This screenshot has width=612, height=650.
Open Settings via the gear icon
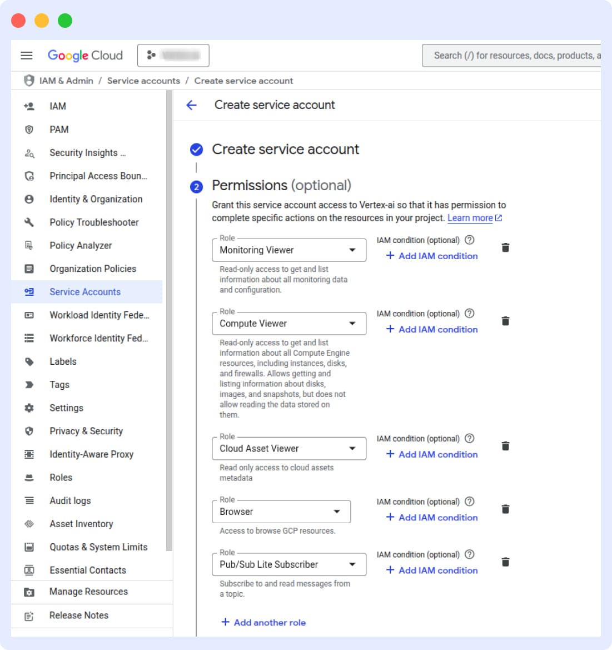pos(28,408)
